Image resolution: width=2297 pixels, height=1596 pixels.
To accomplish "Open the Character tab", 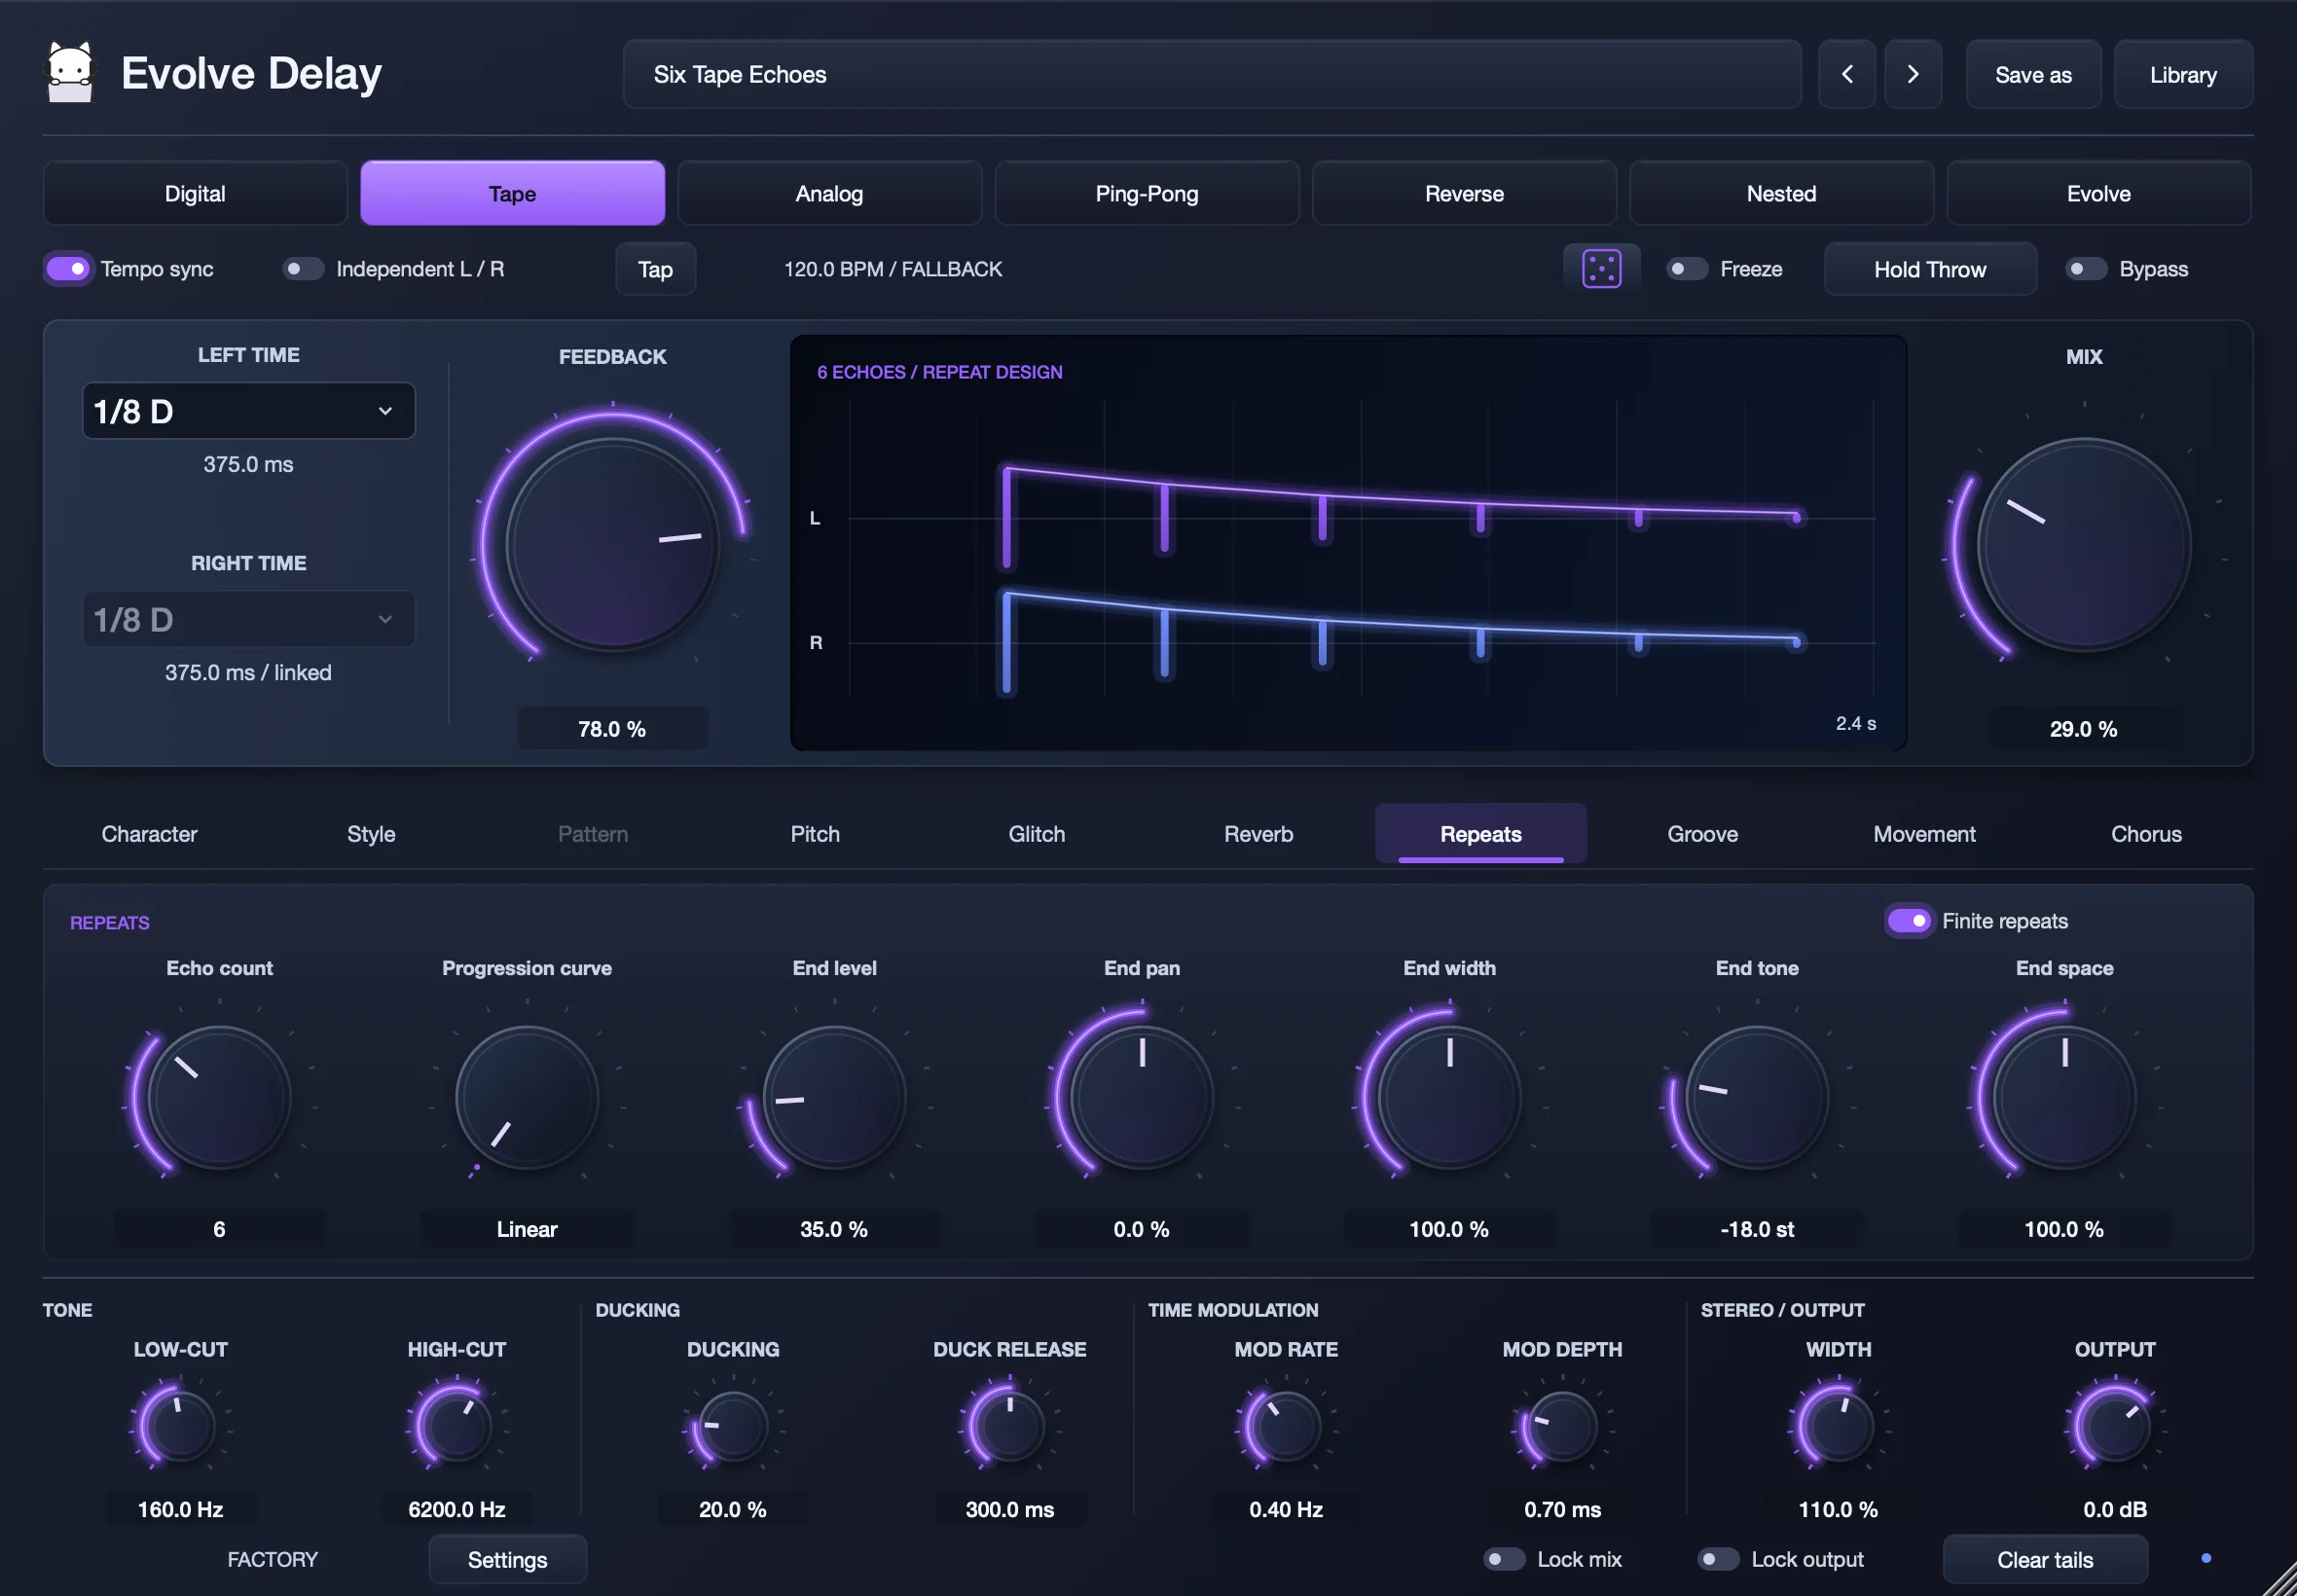I will tap(149, 834).
